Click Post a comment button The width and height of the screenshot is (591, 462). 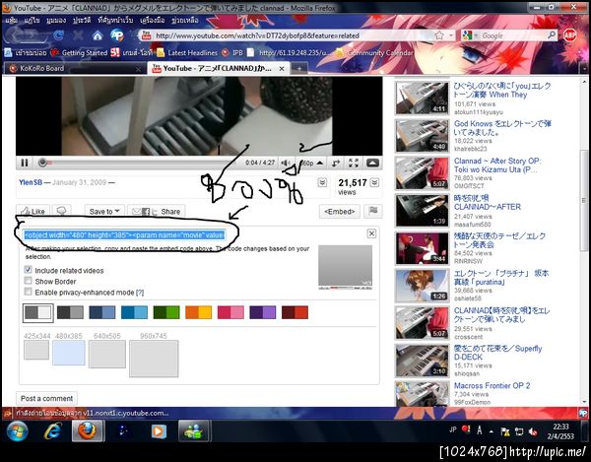pyautogui.click(x=46, y=398)
